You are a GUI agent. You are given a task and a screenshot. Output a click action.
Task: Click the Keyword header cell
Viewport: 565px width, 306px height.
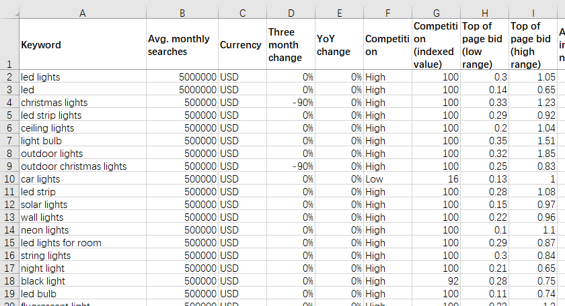click(x=81, y=45)
